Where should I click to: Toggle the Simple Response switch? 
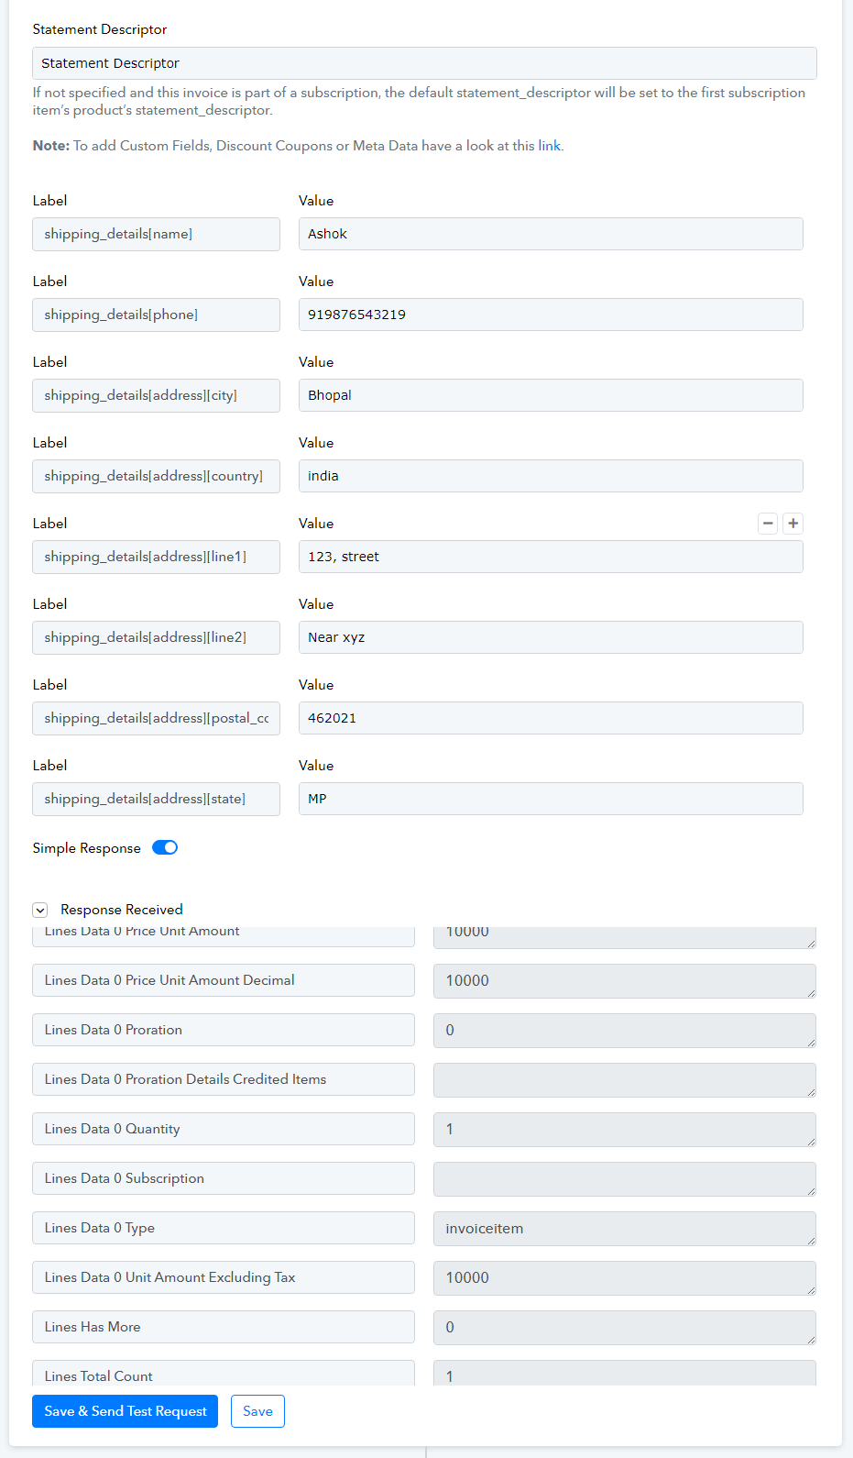point(165,847)
